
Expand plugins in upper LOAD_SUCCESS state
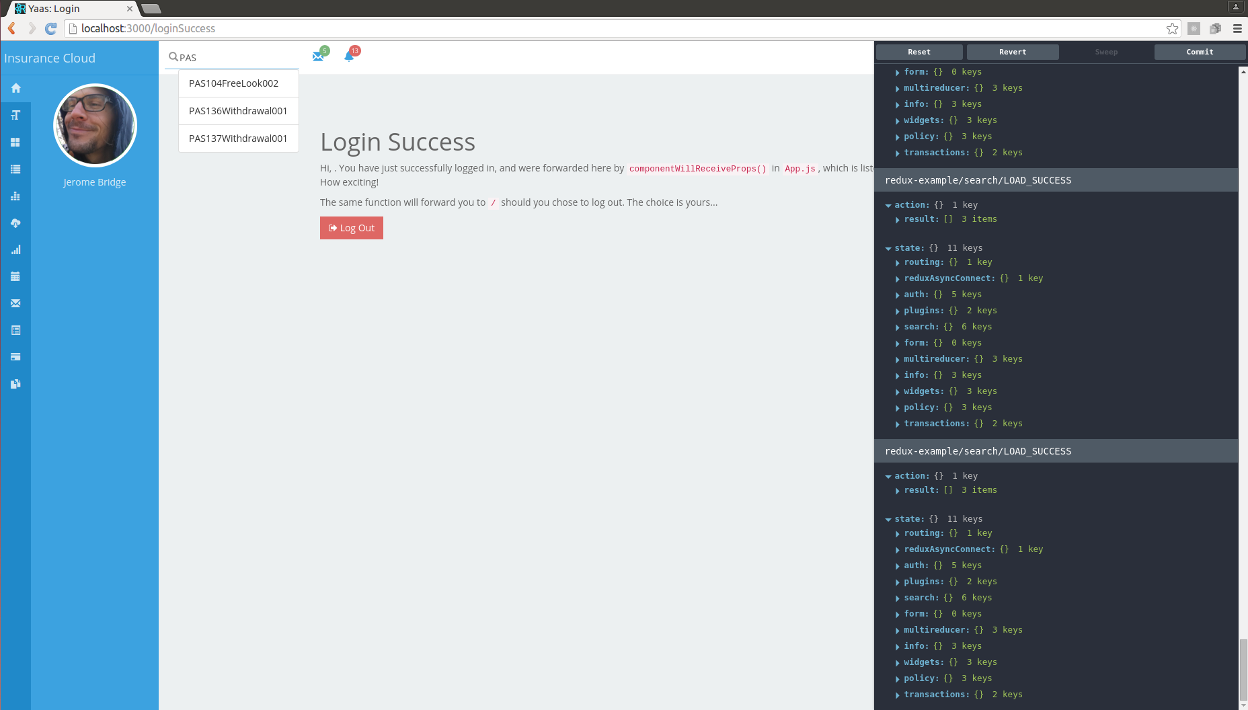click(x=898, y=311)
